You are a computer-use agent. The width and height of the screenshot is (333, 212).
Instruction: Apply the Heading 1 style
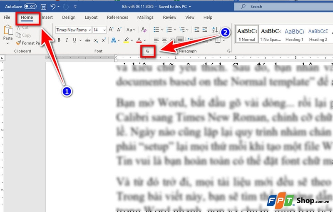pyautogui.click(x=294, y=34)
